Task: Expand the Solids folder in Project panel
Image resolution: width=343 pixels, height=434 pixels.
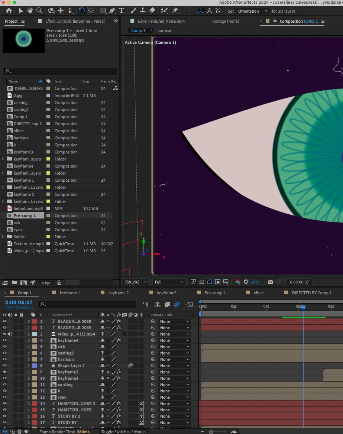Action: coord(3,237)
